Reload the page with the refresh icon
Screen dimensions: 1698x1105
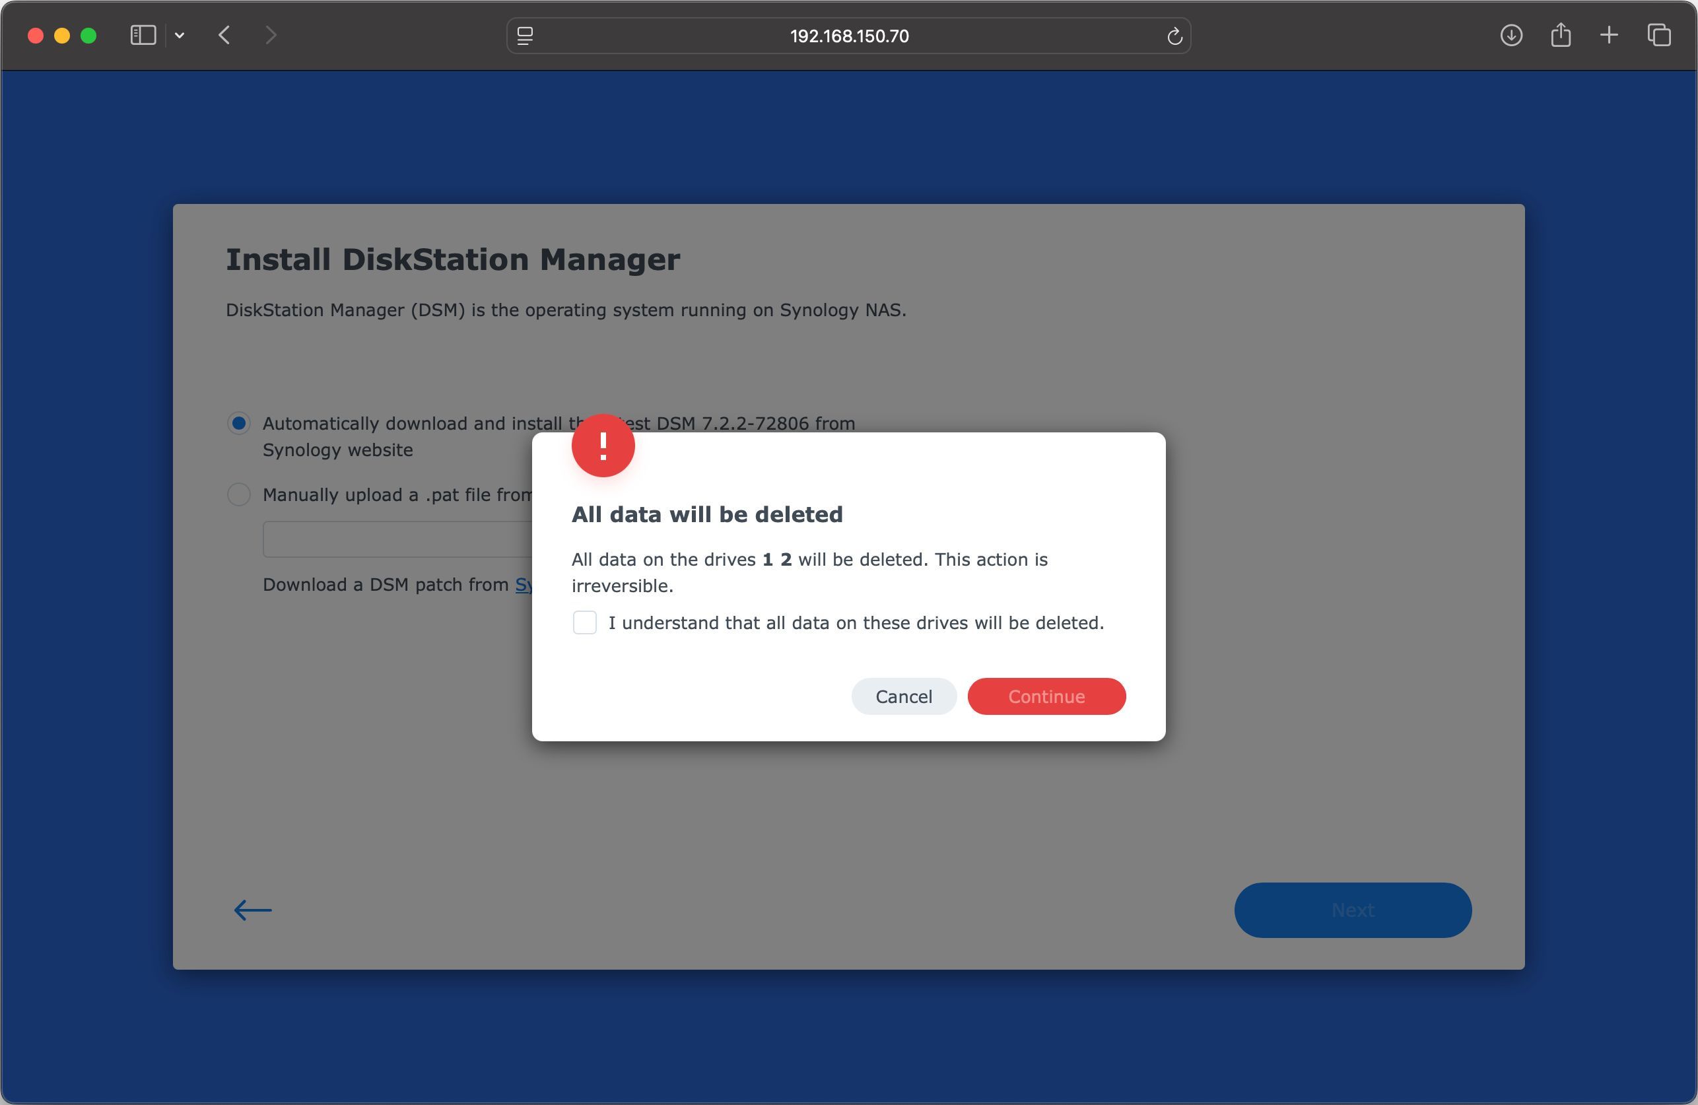[x=1174, y=36]
